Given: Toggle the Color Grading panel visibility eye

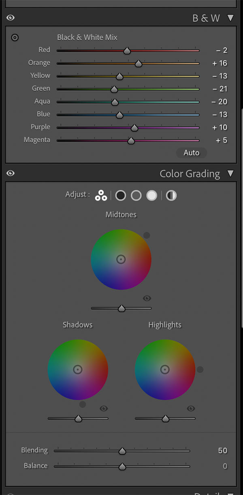Looking at the screenshot, I should (x=10, y=173).
